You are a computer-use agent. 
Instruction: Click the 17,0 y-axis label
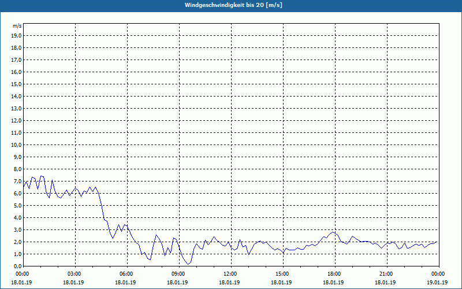[16, 60]
